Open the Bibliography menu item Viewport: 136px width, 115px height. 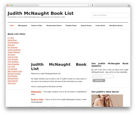(x=23, y=26)
